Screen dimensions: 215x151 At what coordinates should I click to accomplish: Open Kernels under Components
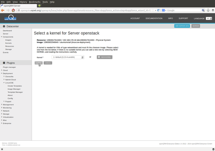coord(8,43)
